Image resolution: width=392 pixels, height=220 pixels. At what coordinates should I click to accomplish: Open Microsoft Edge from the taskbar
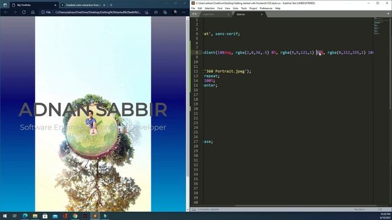coord(25,216)
